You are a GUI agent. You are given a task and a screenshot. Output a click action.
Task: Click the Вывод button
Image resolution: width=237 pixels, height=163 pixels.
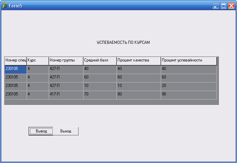41,131
